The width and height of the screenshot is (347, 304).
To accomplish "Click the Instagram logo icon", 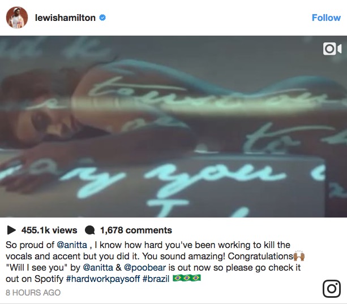I will [x=332, y=289].
